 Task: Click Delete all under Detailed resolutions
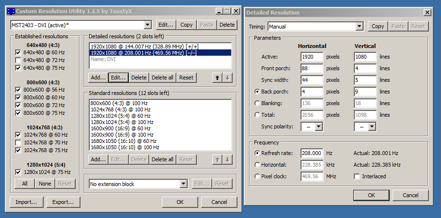click(162, 78)
